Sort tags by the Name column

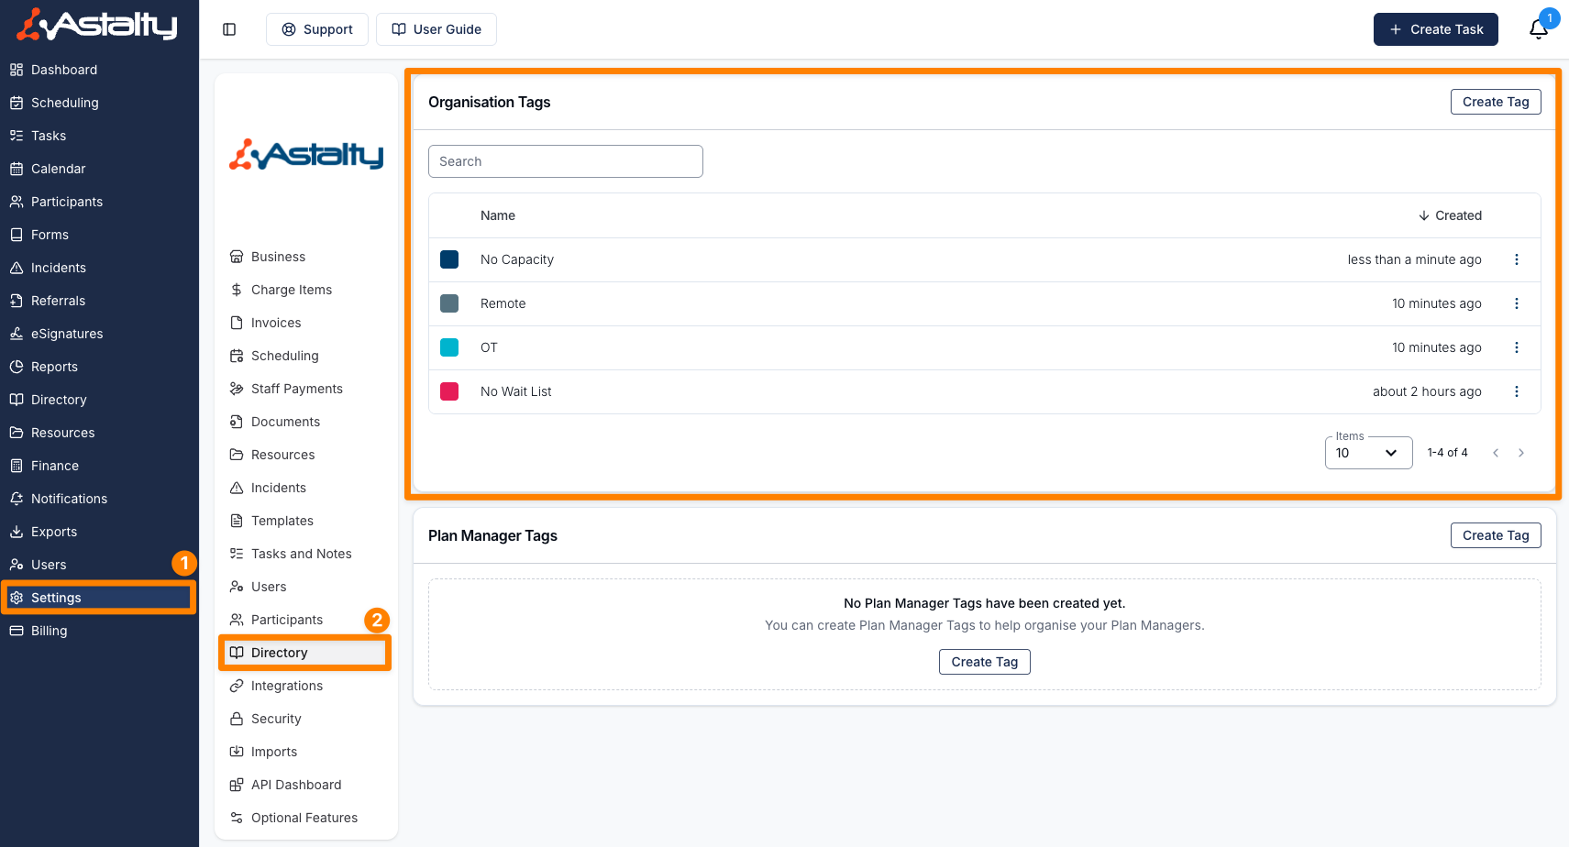click(498, 215)
